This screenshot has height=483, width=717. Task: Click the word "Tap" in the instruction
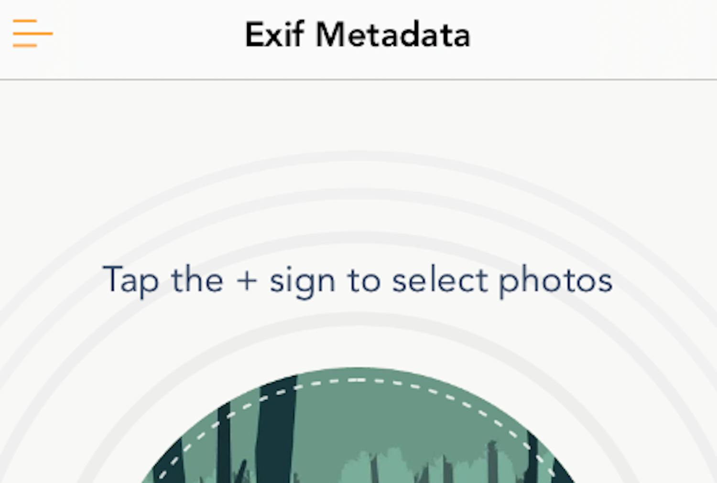click(130, 280)
